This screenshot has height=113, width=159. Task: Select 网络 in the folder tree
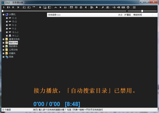click(x=11, y=57)
